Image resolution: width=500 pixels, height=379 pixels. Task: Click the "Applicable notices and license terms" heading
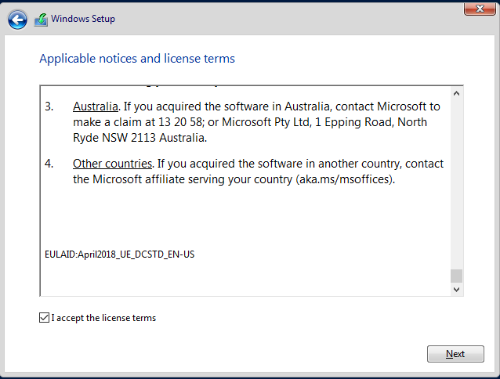[137, 59]
